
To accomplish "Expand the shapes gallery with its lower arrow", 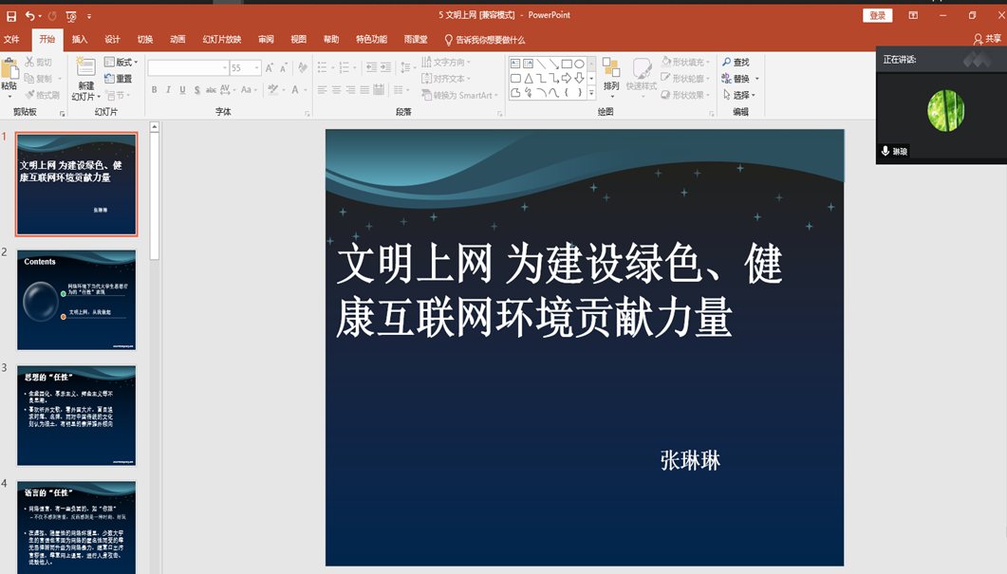I will [x=591, y=92].
